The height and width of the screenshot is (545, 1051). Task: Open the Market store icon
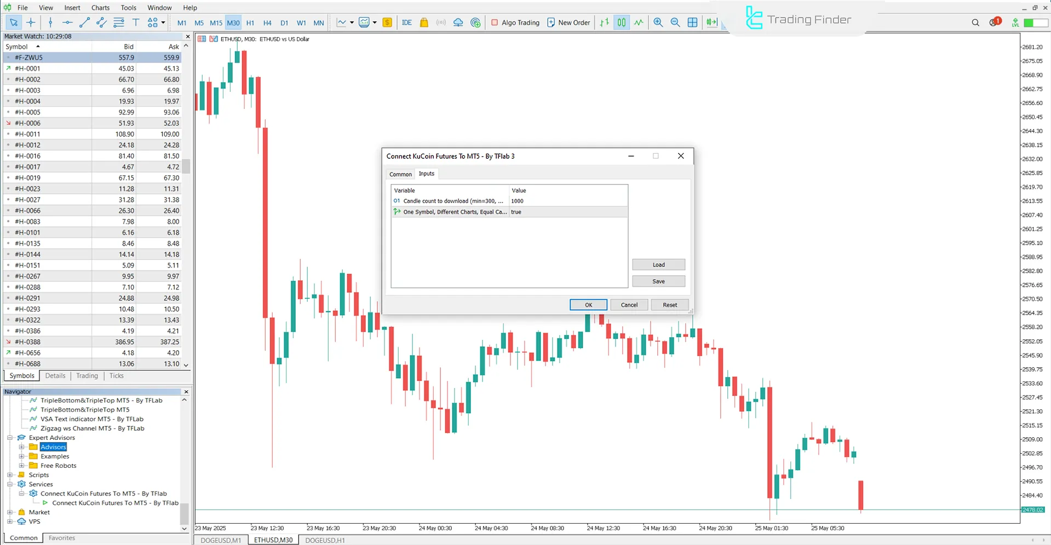424,22
